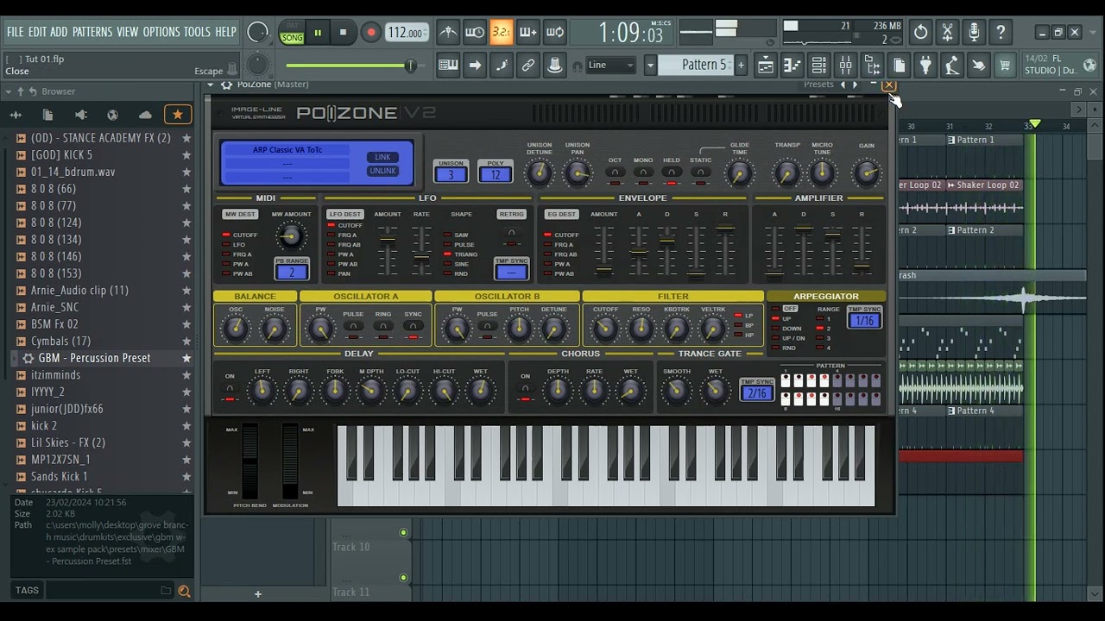Open the EDIT menu
This screenshot has width=1105, height=621.
37,32
